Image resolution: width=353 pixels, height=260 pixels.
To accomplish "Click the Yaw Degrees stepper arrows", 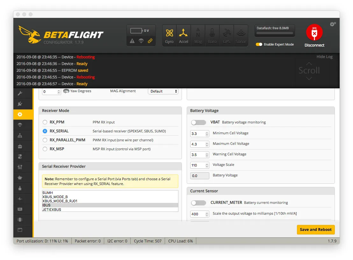I will tap(59, 92).
